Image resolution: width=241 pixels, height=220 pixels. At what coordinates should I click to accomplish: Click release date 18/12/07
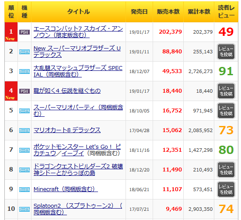pyautogui.click(x=139, y=71)
